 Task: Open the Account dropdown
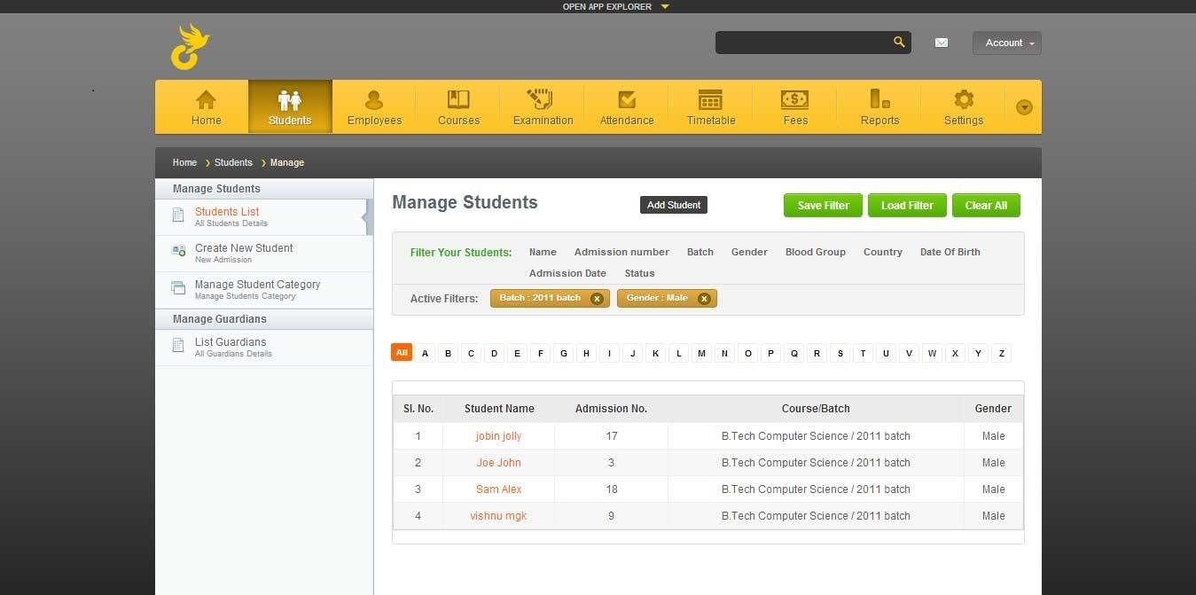1007,43
